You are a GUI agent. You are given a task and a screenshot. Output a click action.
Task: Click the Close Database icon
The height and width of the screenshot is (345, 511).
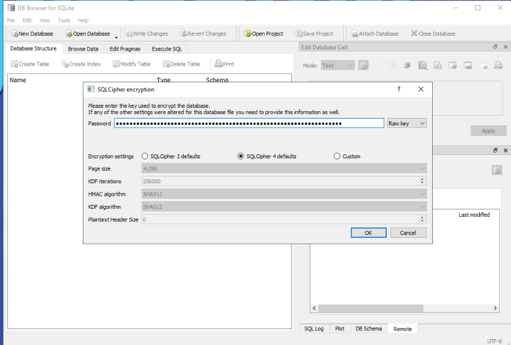click(414, 34)
